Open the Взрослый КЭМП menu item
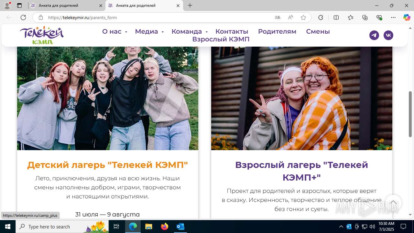 221,39
